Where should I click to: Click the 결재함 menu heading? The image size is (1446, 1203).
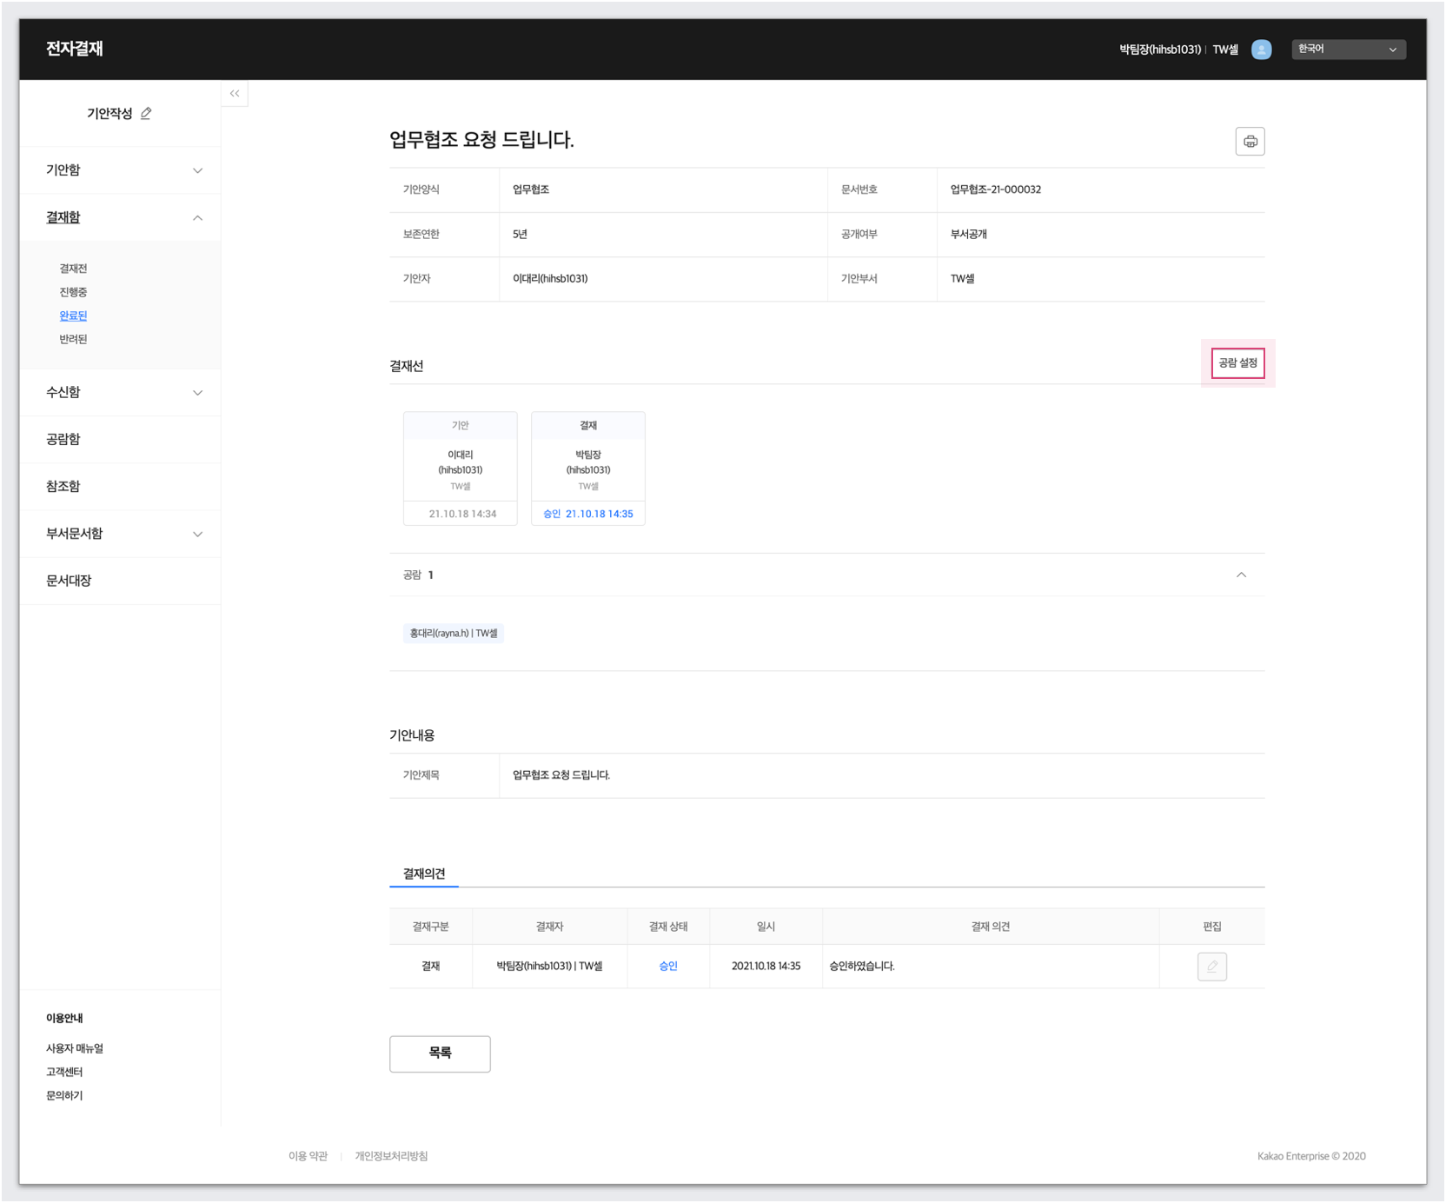point(63,217)
